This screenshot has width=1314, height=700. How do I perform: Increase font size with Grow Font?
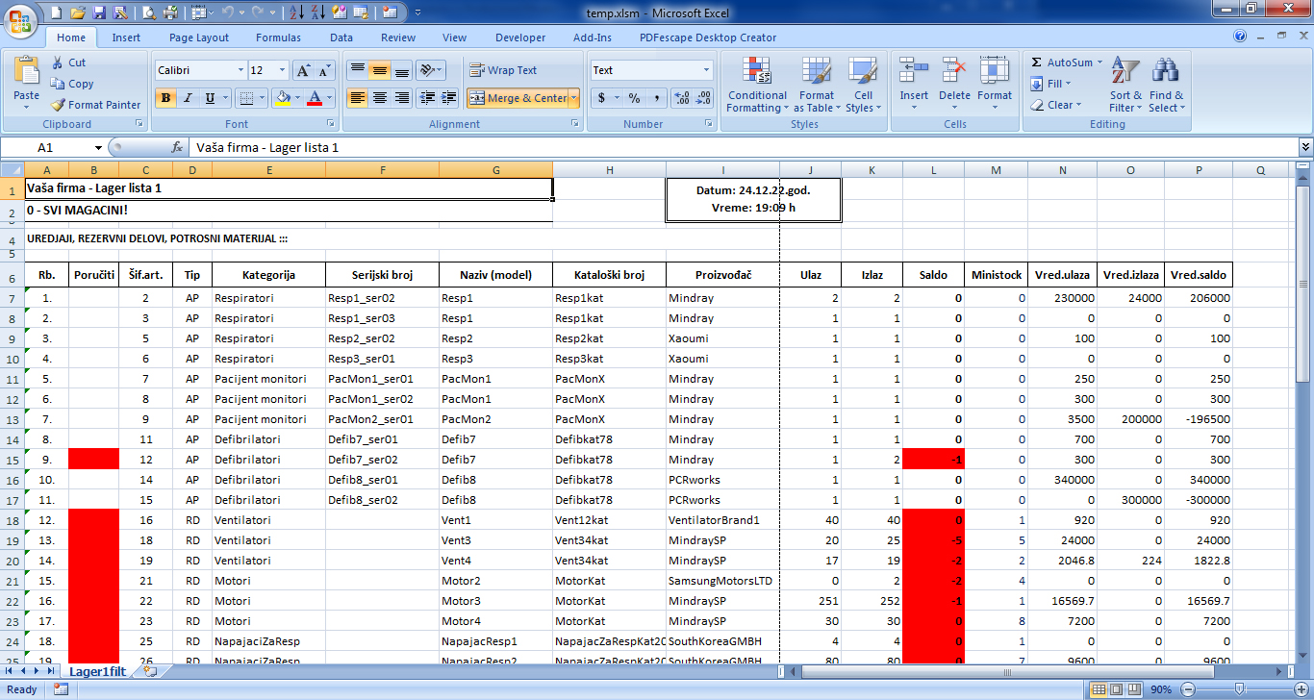pyautogui.click(x=303, y=70)
